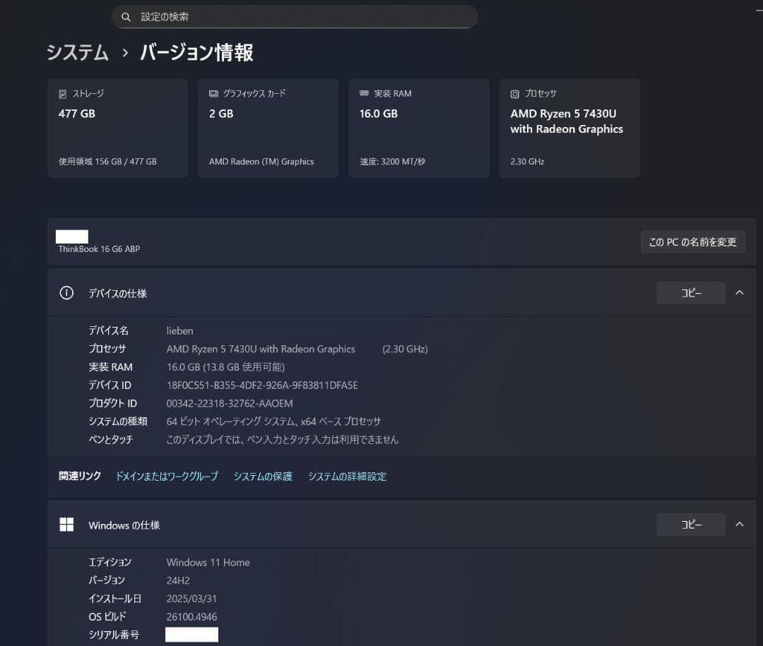
Task: Navigate back to システム via breadcrumb
Action: click(x=76, y=52)
